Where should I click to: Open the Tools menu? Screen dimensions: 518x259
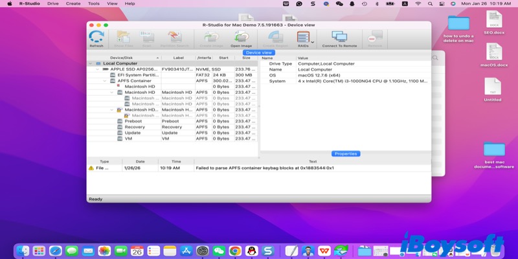[x=94, y=3]
